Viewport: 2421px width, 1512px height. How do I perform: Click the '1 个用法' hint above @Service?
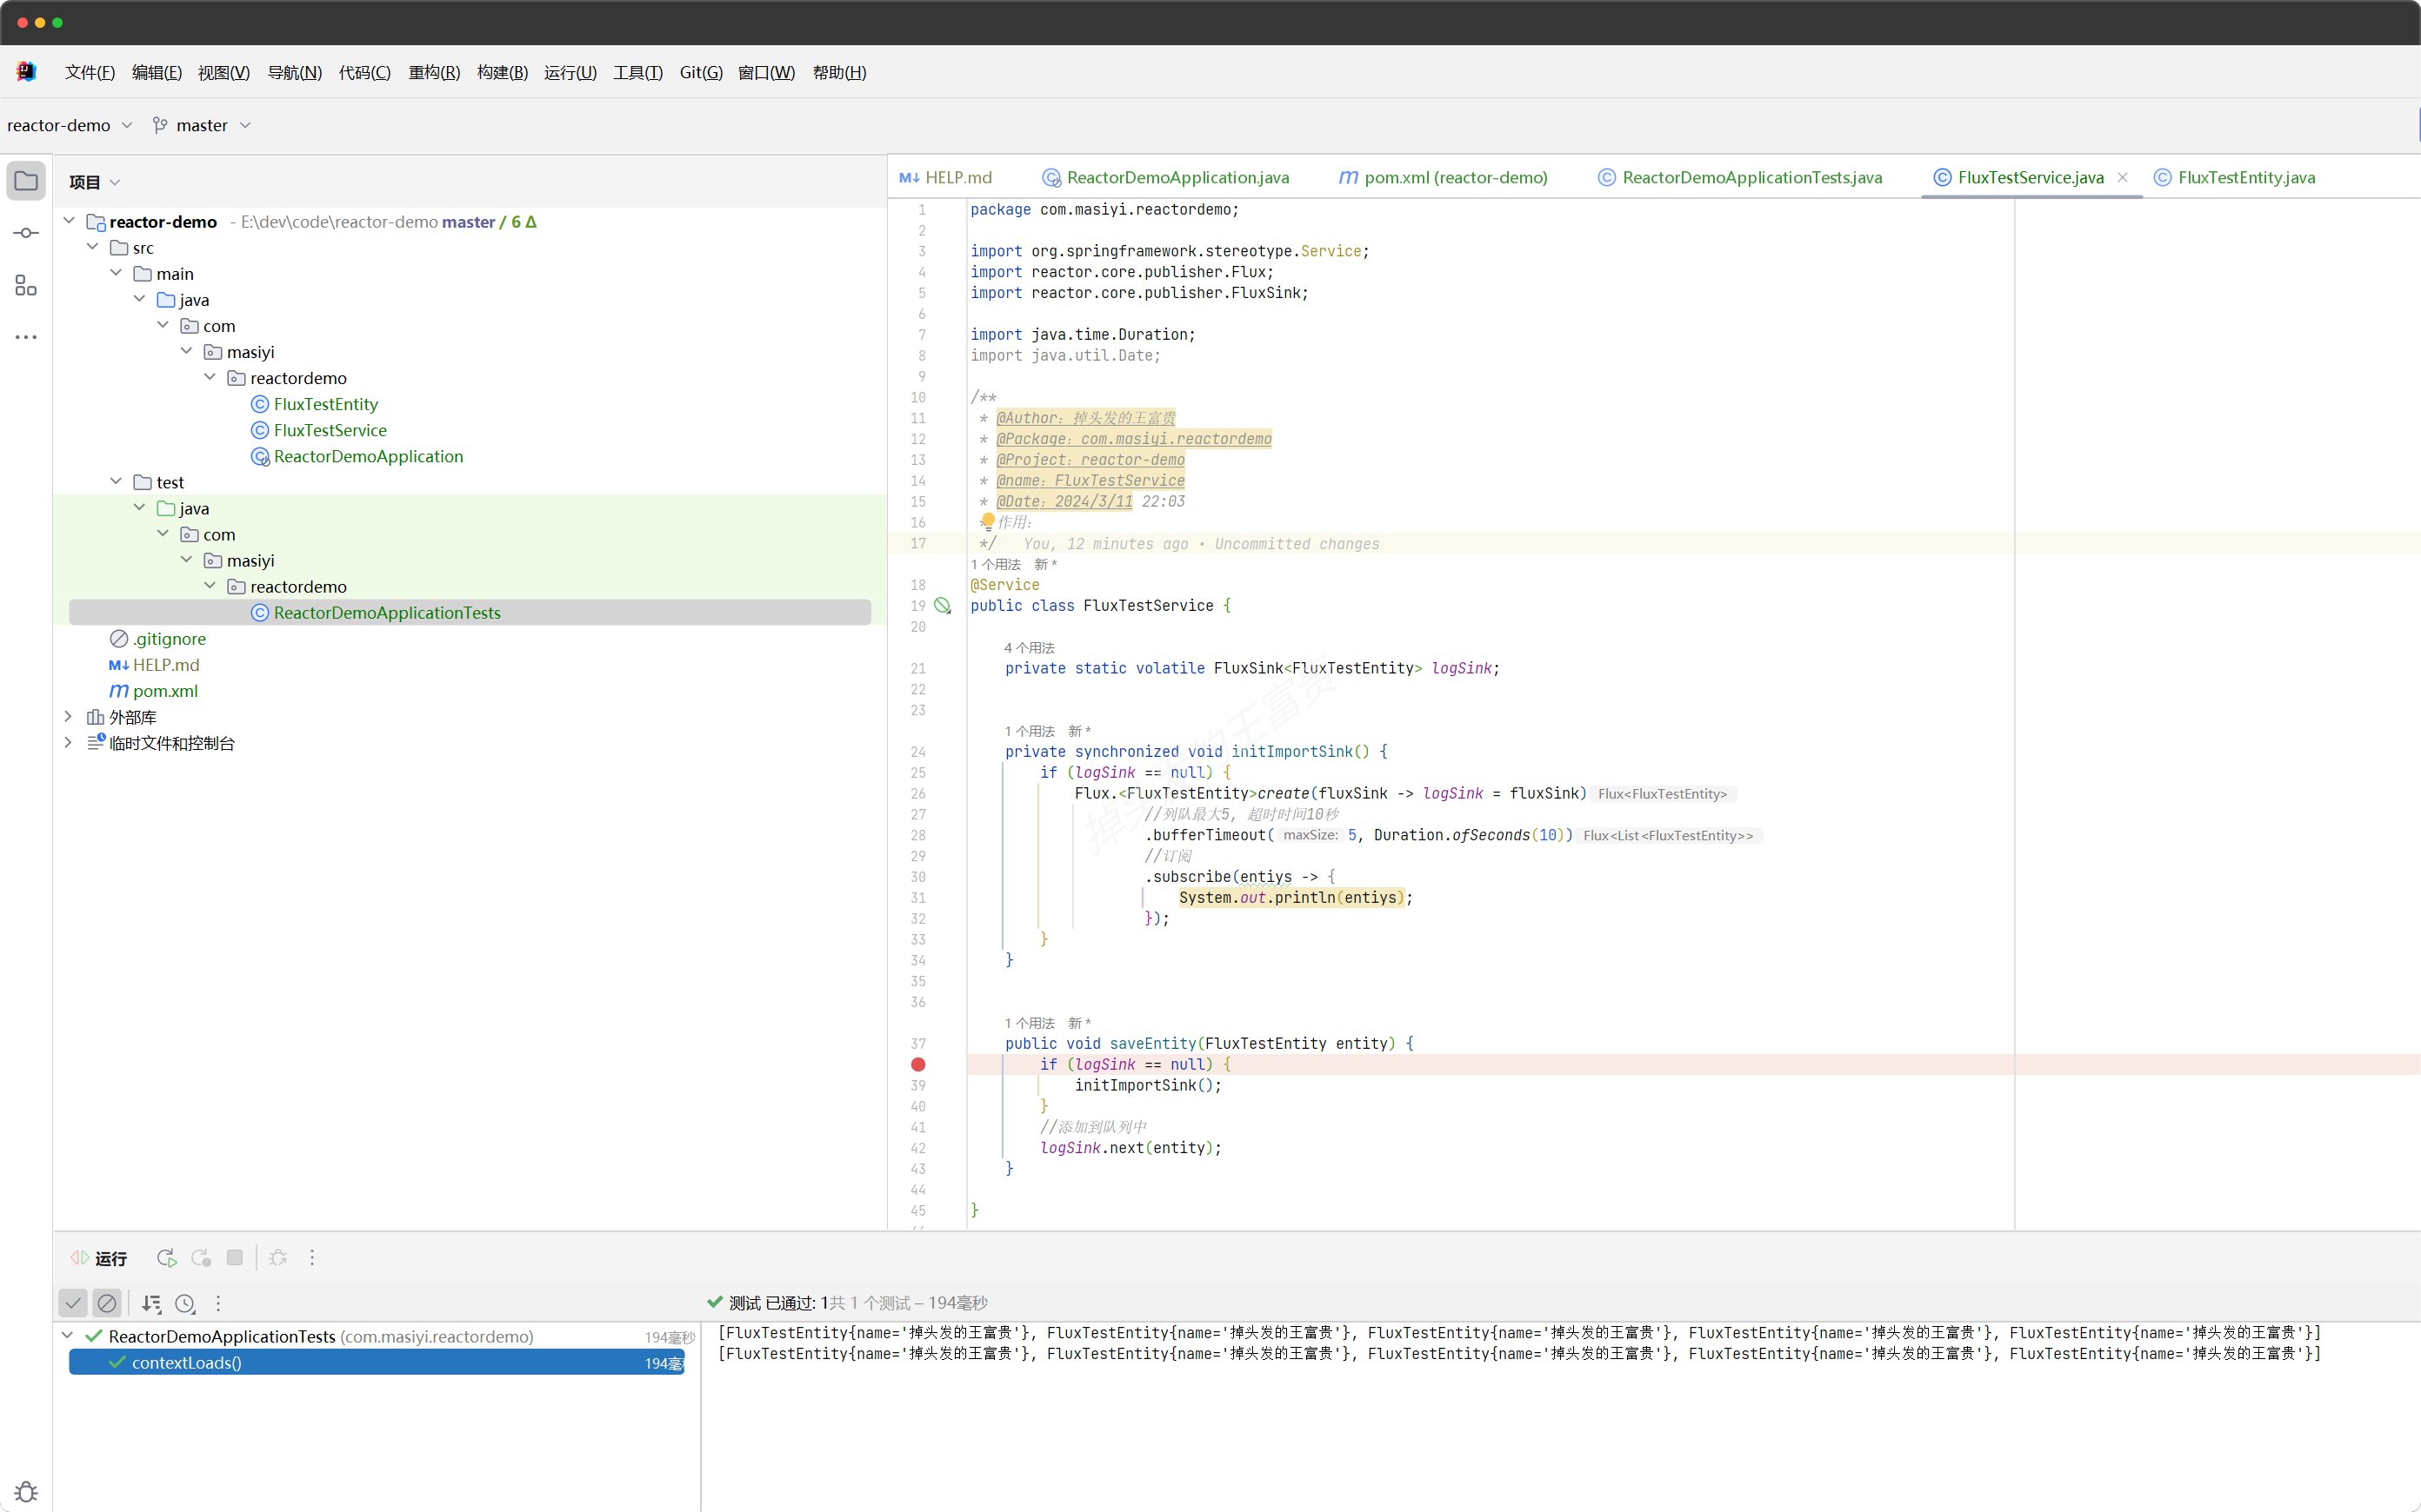pos(996,564)
